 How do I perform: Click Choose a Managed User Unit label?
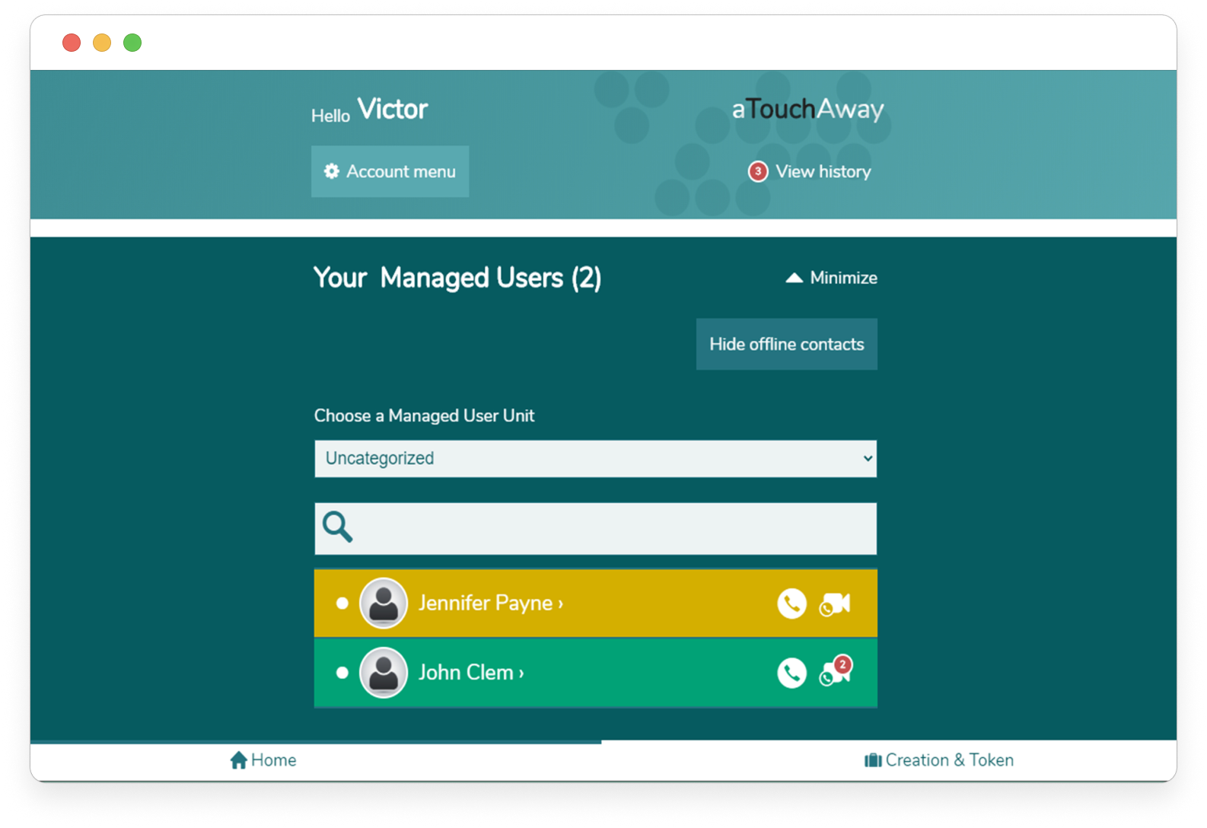[x=424, y=416]
